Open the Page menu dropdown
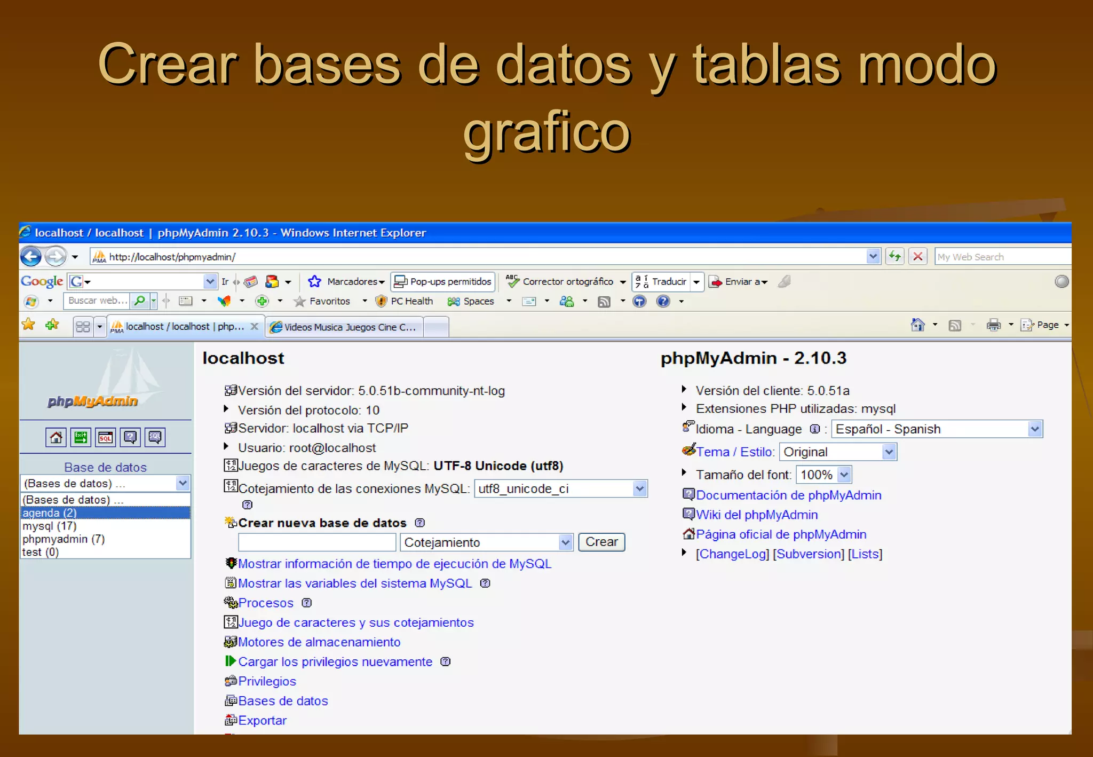 point(1044,325)
